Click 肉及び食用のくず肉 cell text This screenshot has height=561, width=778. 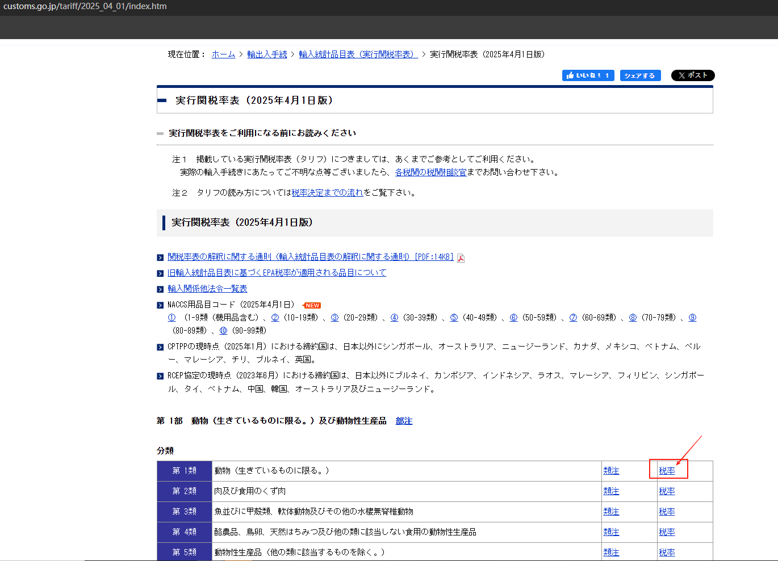pos(250,491)
